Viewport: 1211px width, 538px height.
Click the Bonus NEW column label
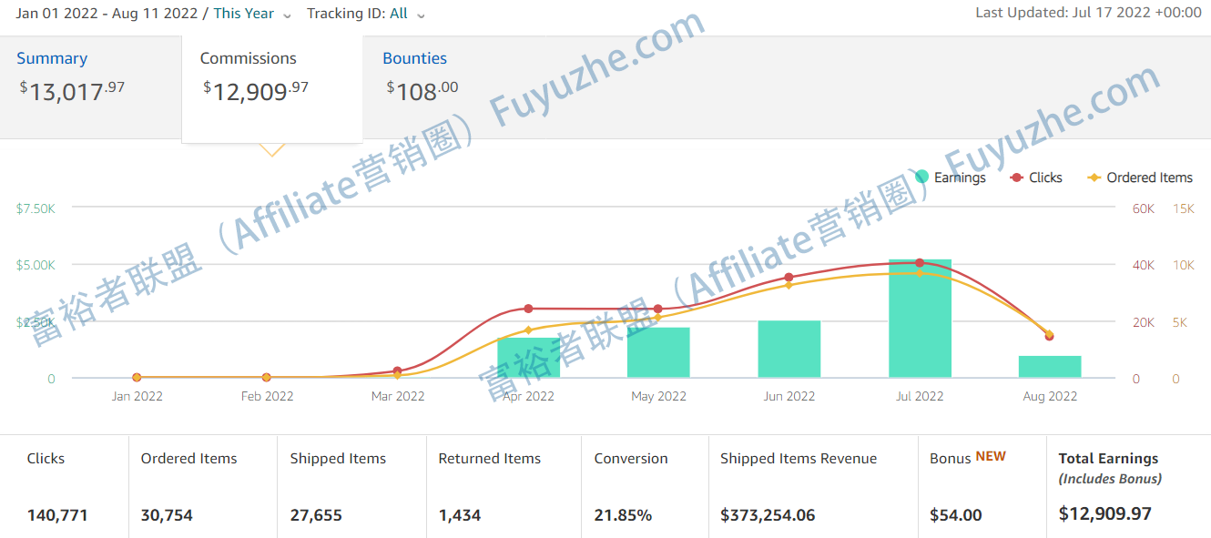point(967,458)
